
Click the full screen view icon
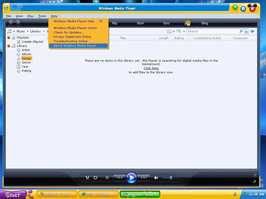255,176
